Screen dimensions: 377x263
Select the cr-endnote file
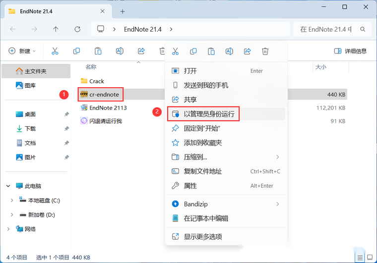click(100, 94)
